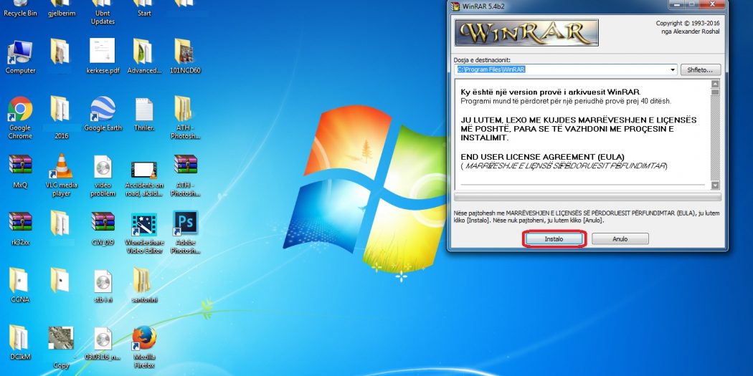Screen dimensions: 753x376
Task: Select the Adobe Photoshop shortcut icon
Action: (x=185, y=232)
